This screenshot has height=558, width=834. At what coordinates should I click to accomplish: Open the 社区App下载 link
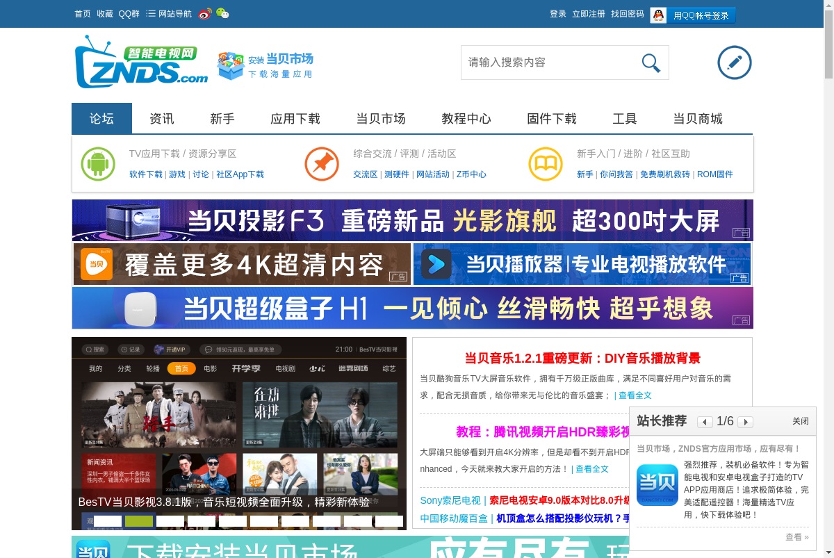click(240, 174)
